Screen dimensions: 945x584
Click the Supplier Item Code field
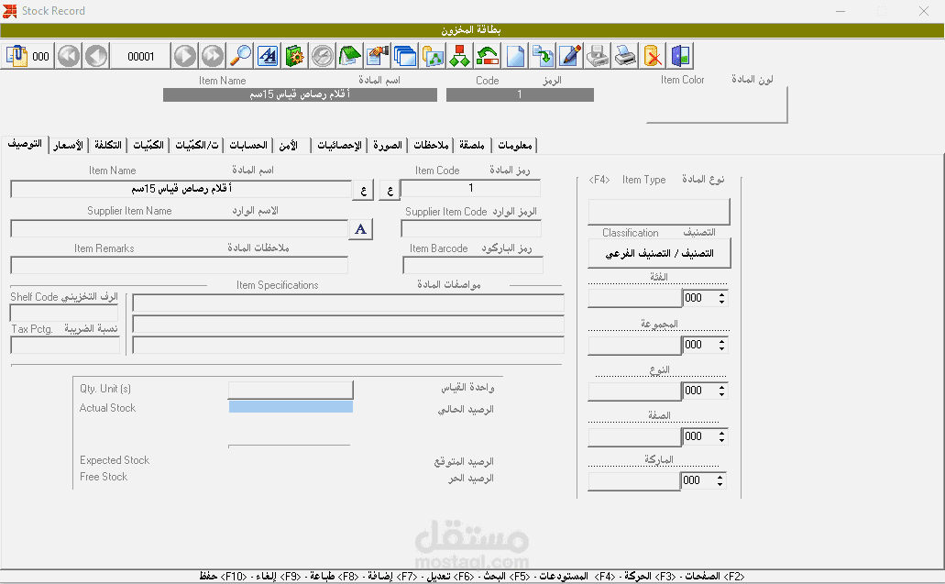[471, 228]
